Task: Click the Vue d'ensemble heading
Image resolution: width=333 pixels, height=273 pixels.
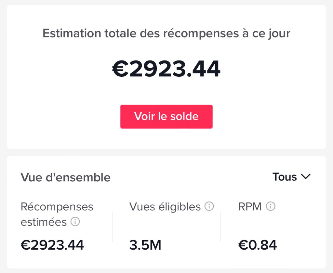Action: click(x=65, y=177)
